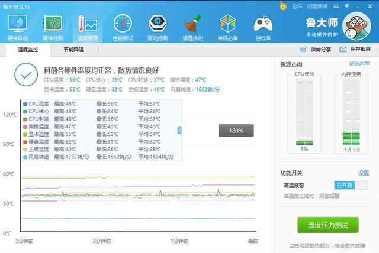This screenshot has width=379, height=253.
Task: Click the CPU使用 usage bar meter
Action: click(304, 112)
